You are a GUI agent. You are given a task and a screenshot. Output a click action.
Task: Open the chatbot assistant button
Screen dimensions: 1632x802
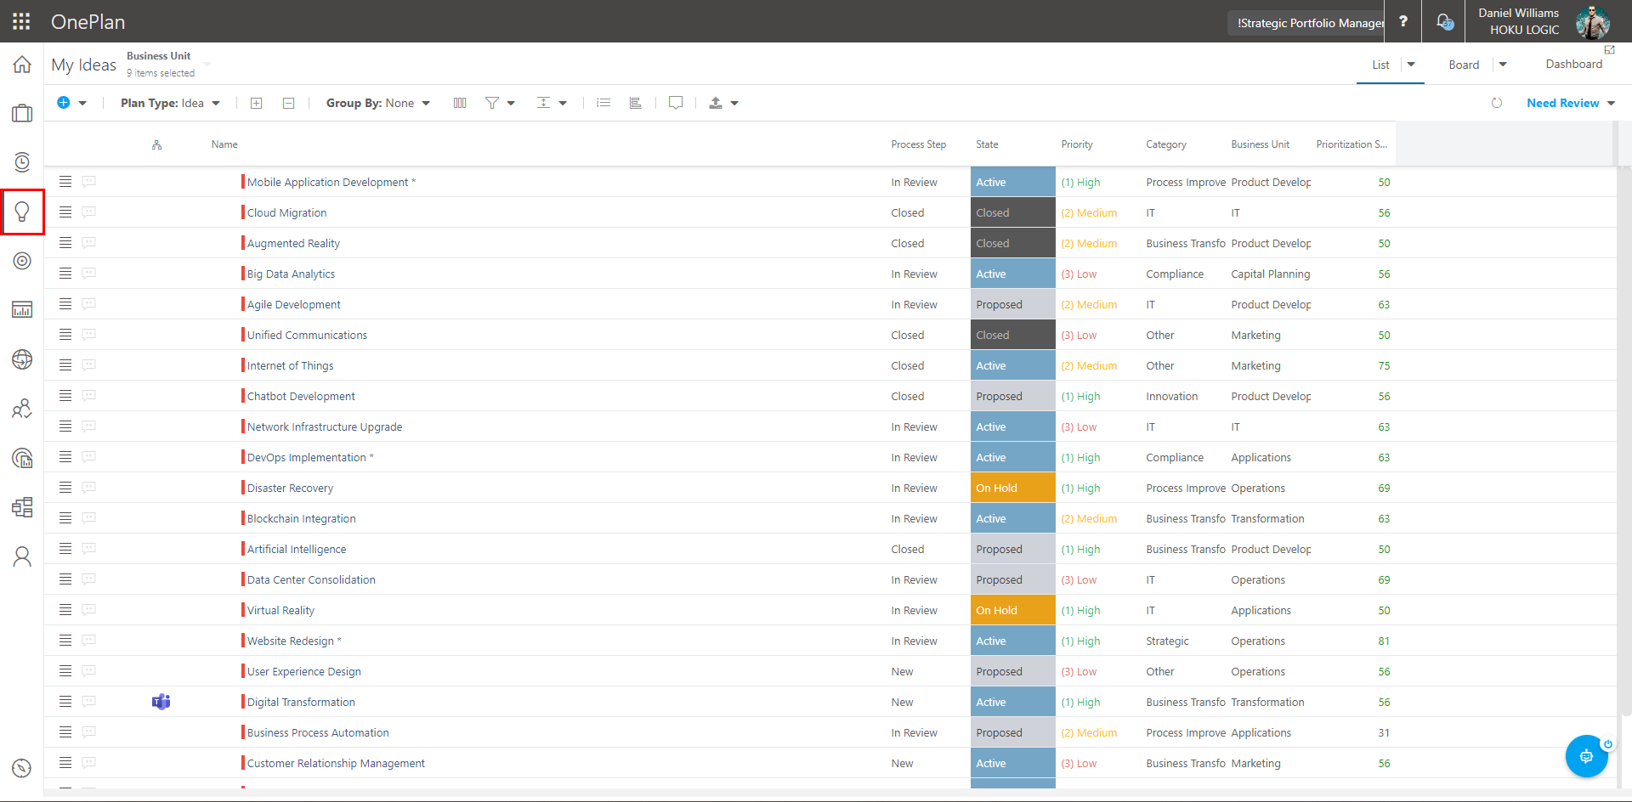(x=1586, y=756)
